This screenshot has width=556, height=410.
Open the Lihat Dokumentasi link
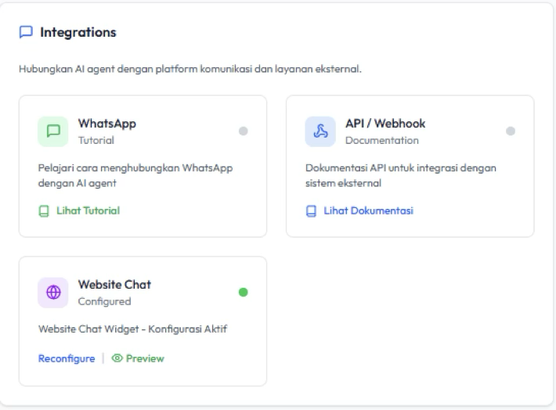(x=368, y=210)
